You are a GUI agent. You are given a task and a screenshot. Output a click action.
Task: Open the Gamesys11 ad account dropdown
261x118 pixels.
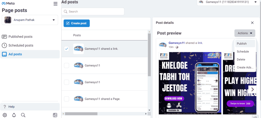pos(255,2)
